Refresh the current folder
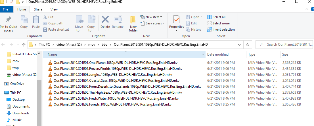This screenshot has height=126, width=314. (248, 45)
